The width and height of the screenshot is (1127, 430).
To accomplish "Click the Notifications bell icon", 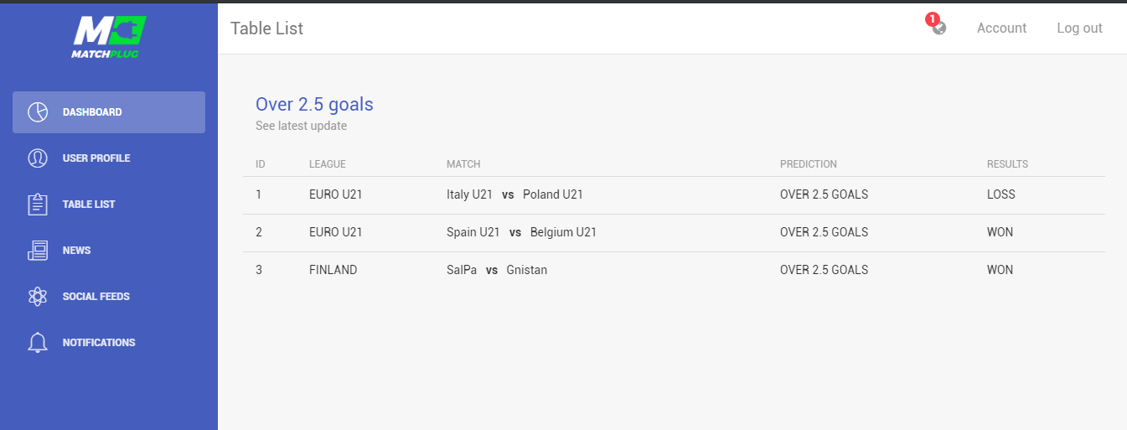I will (37, 343).
